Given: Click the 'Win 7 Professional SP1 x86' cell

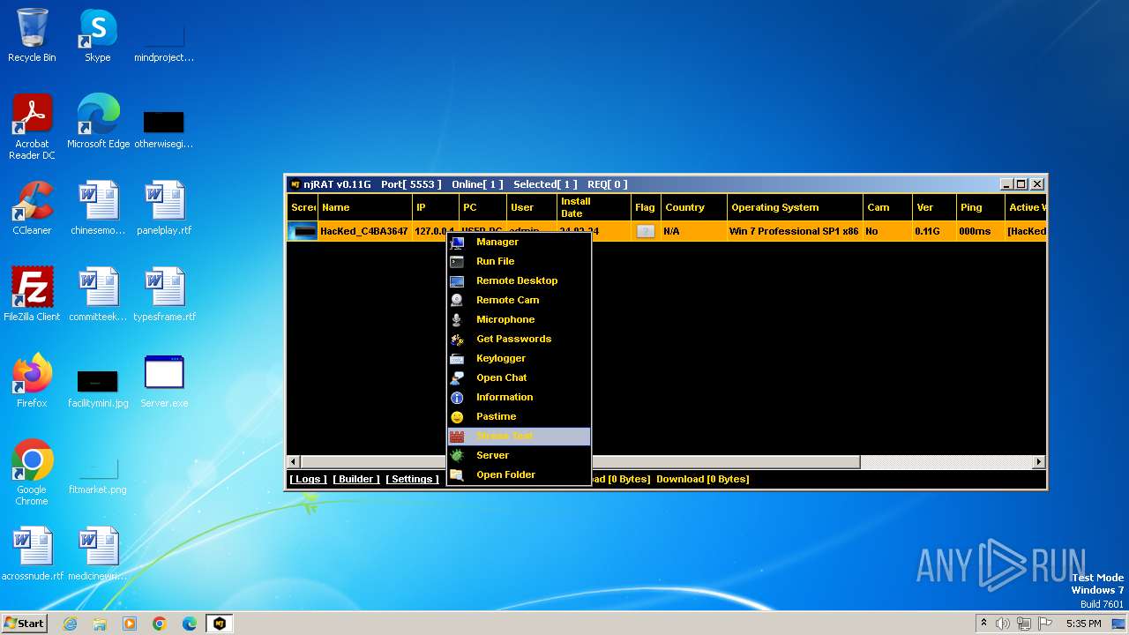Looking at the screenshot, I should click(x=794, y=231).
